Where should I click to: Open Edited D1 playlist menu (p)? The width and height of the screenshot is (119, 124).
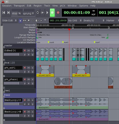(x=25, y=55)
